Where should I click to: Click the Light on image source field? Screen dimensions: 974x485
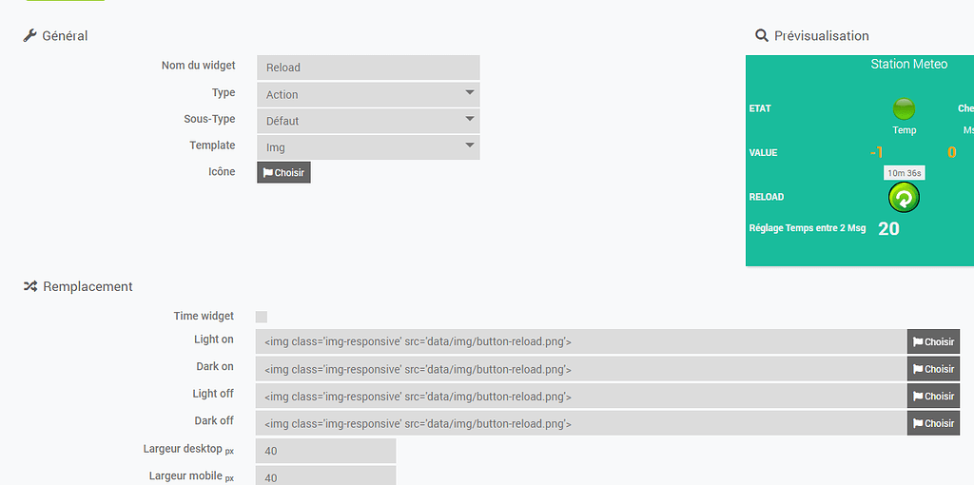click(x=581, y=341)
